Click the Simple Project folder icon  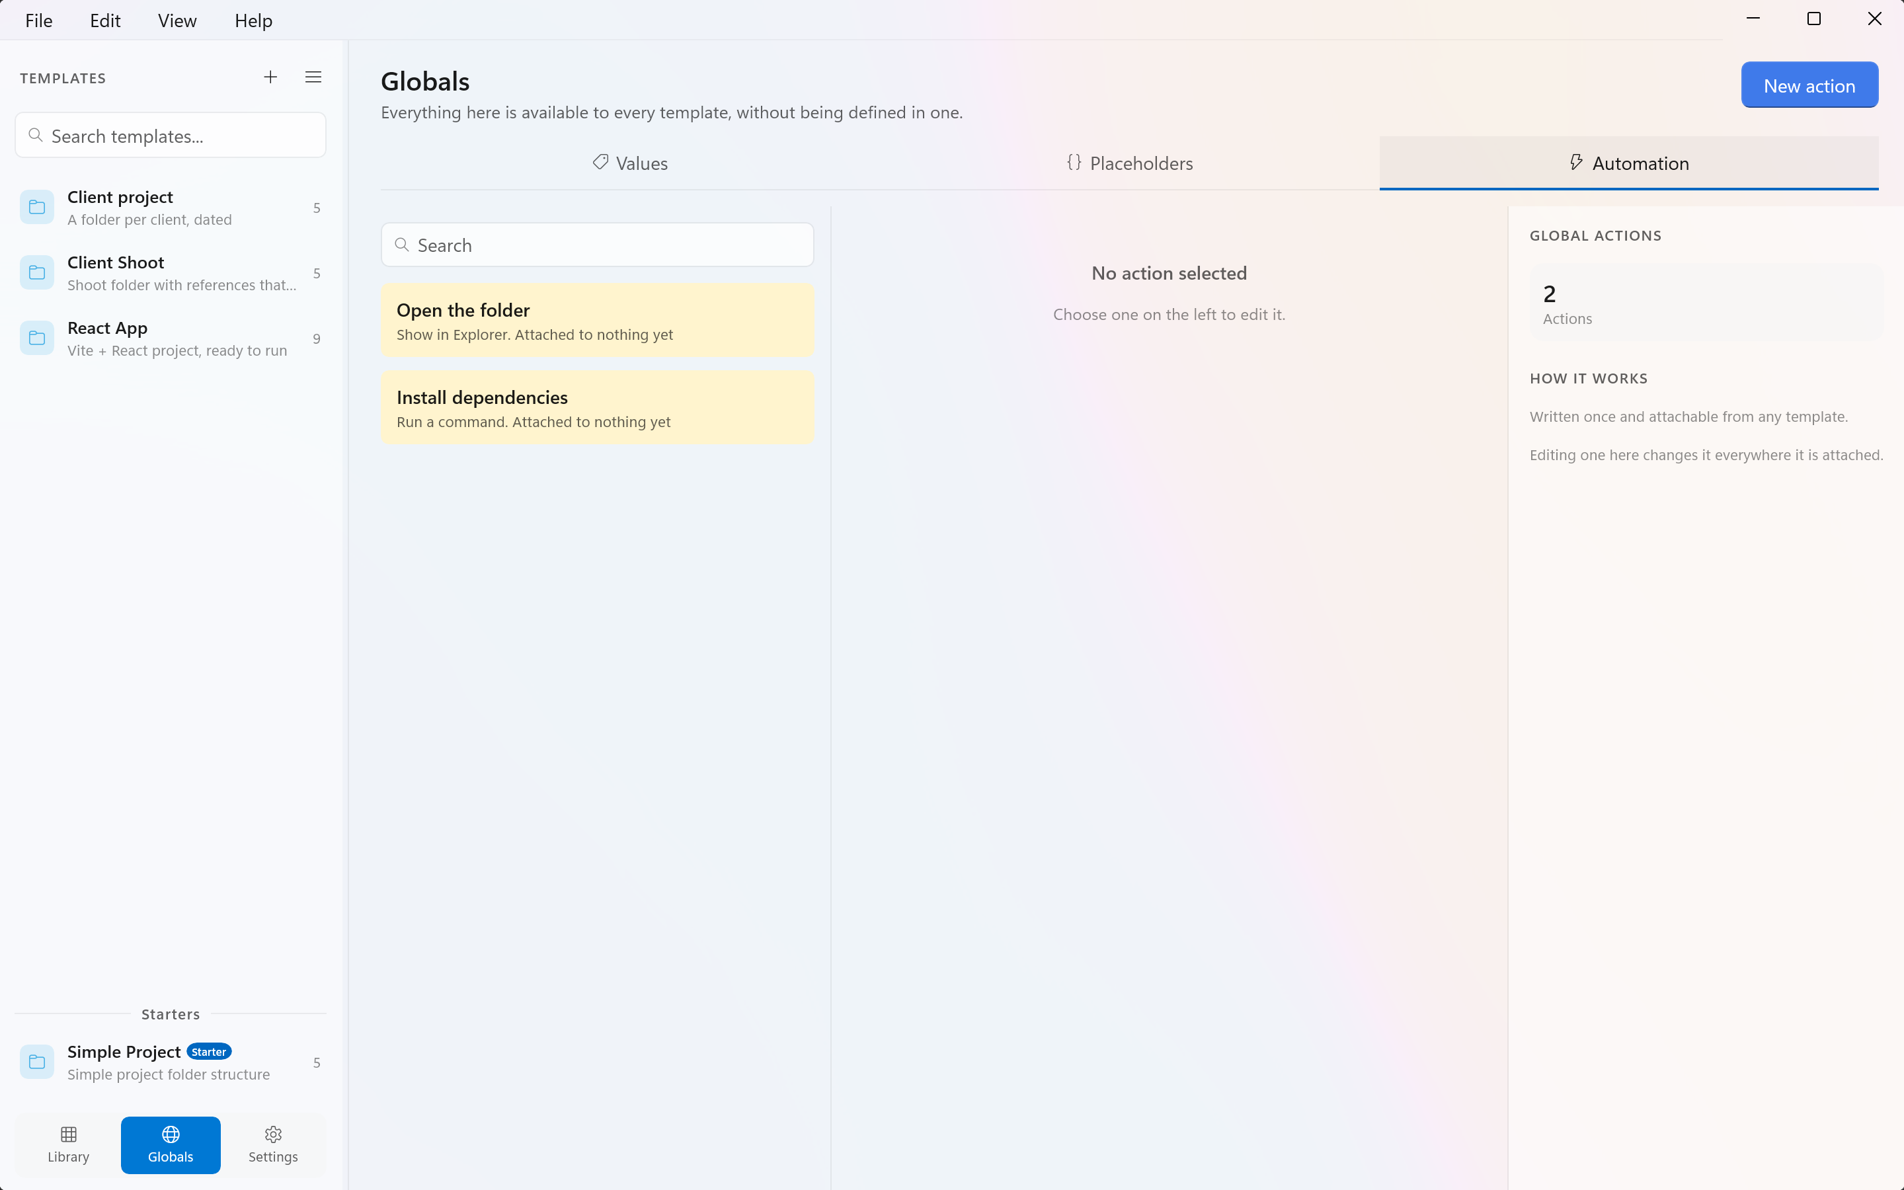(37, 1062)
